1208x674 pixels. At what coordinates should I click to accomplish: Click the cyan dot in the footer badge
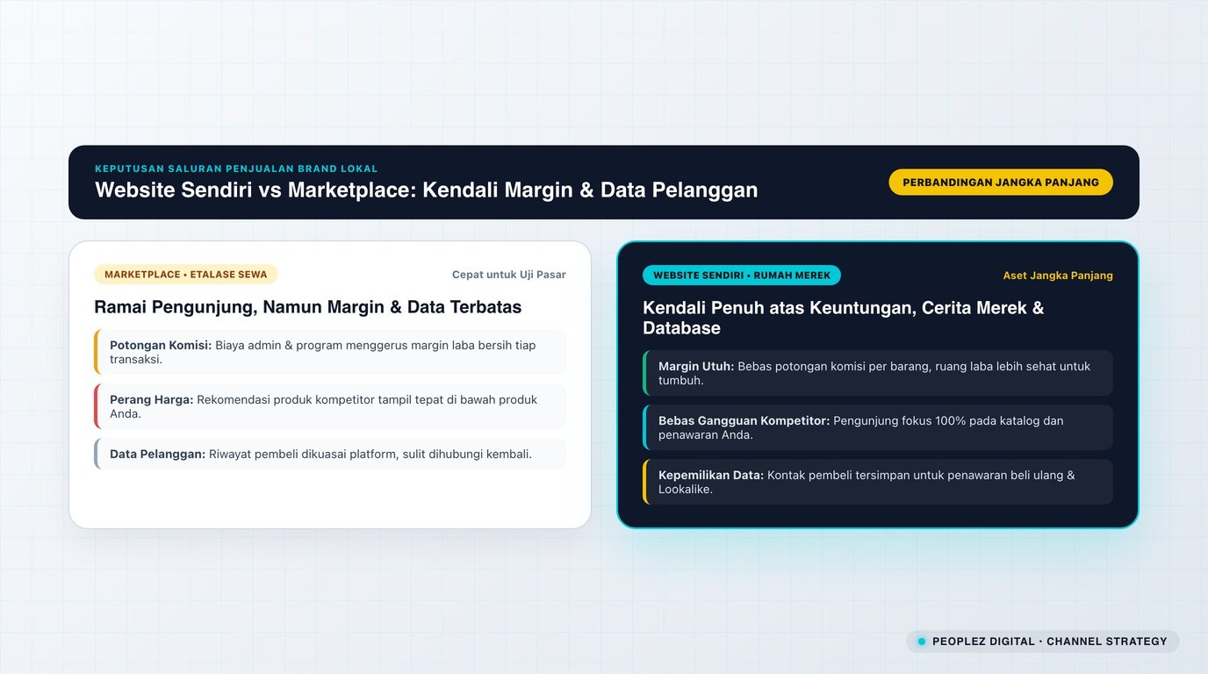pyautogui.click(x=921, y=642)
